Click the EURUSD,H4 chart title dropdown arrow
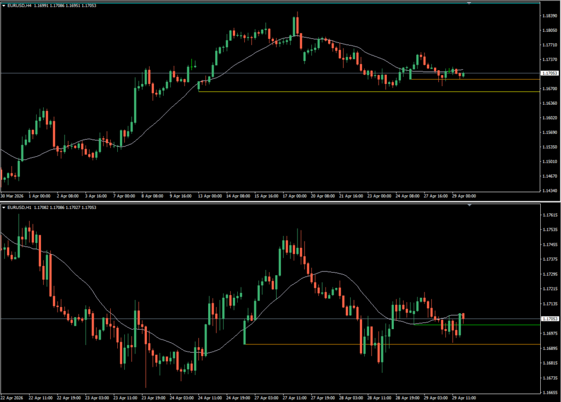 click(4, 5)
